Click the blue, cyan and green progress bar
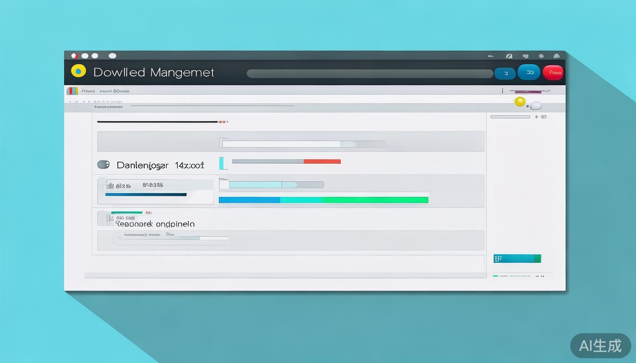 [323, 200]
